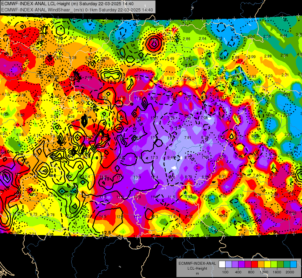Screen dimensions: 302x278
Task: Click the grid value 13.9
Action: [x=137, y=177]
